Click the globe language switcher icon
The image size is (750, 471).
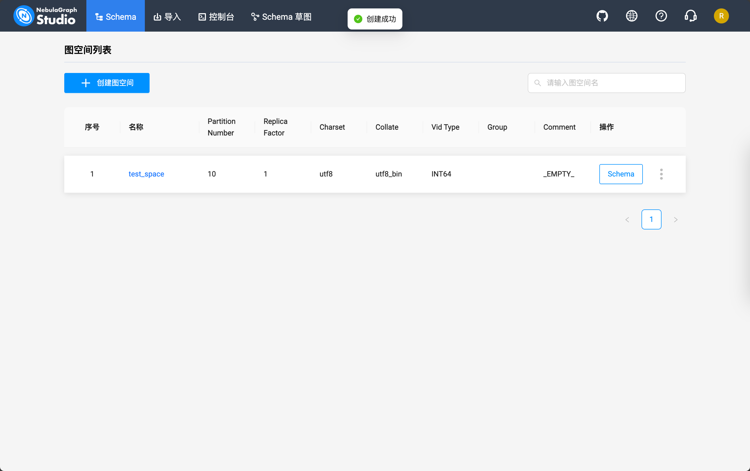(x=631, y=16)
